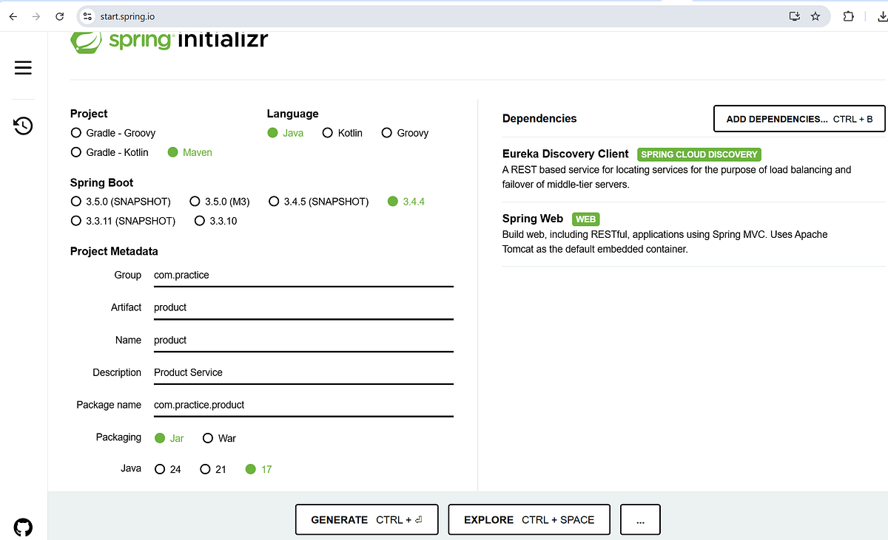Click the Artifact input field

303,308
